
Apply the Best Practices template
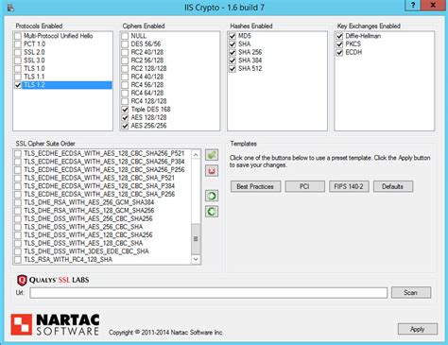pyautogui.click(x=255, y=186)
